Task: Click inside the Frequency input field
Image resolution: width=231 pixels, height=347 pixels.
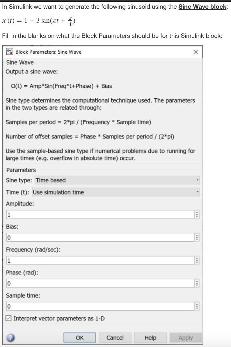Action: pos(99,261)
